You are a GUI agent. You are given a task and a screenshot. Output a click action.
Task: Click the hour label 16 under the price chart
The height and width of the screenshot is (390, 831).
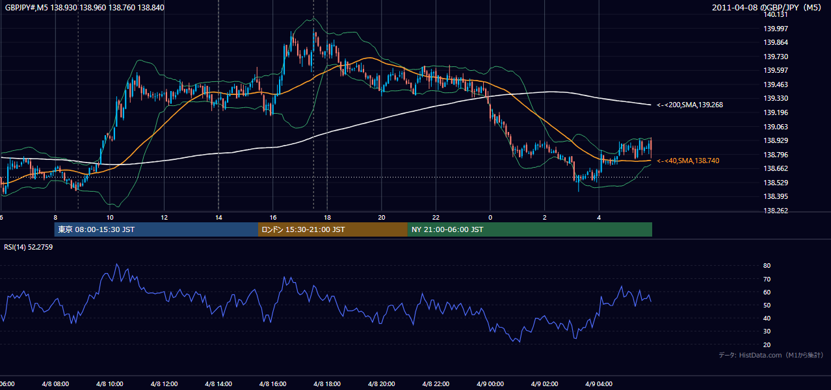point(273,217)
